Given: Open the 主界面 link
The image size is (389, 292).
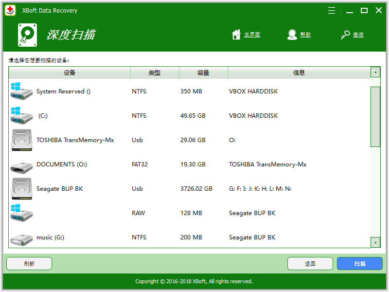Looking at the screenshot, I should tap(252, 35).
